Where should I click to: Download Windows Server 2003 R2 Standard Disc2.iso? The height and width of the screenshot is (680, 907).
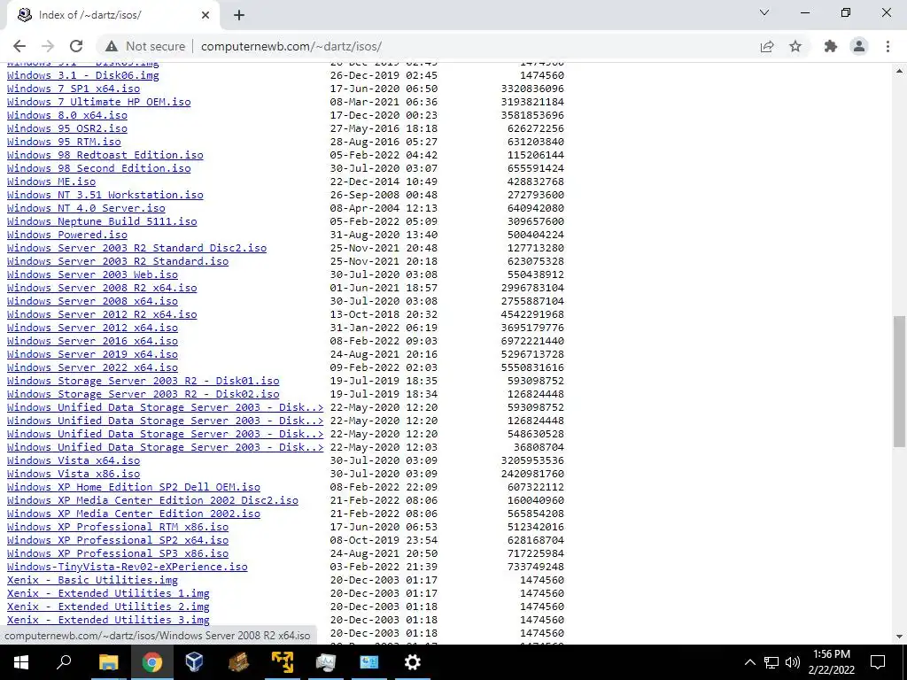136,248
